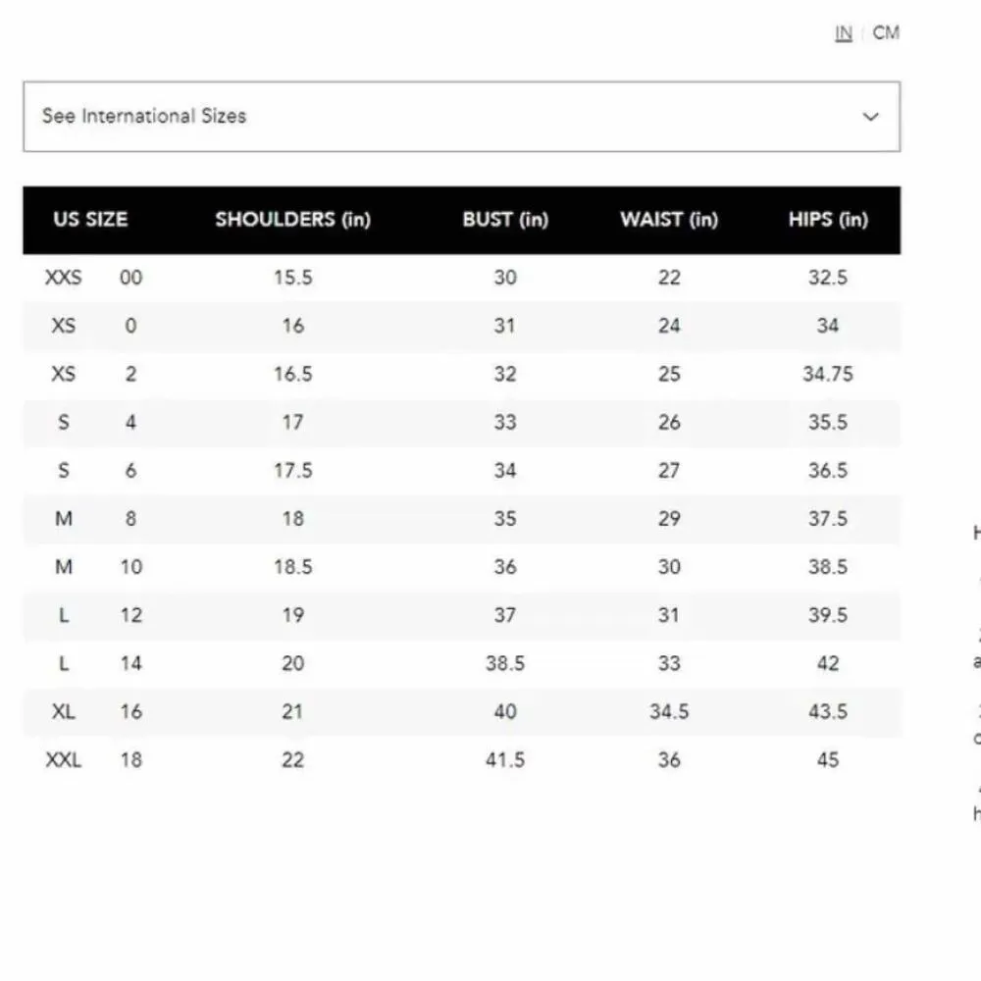Click the WAIST (in) column header

point(669,220)
